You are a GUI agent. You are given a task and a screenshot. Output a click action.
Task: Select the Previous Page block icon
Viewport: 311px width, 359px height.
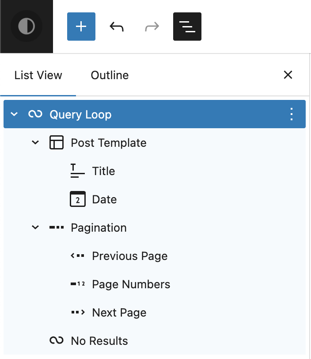[x=77, y=256]
